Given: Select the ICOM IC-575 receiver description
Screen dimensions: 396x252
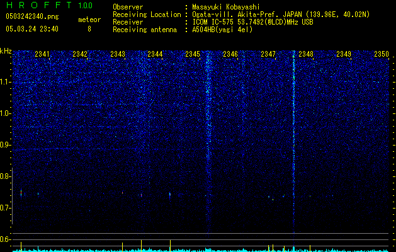Looking at the screenshot, I should [x=252, y=22].
